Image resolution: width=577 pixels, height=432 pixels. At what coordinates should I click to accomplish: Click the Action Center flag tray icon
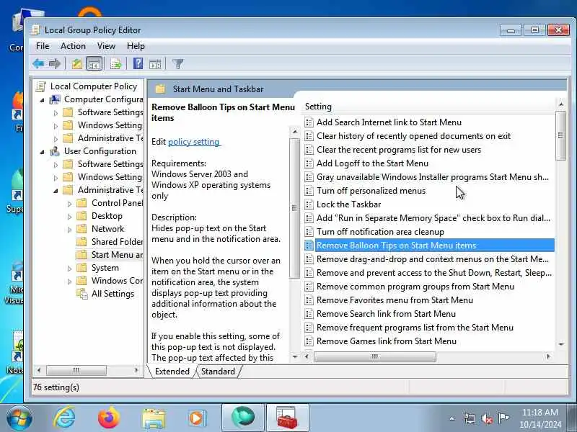503,418
